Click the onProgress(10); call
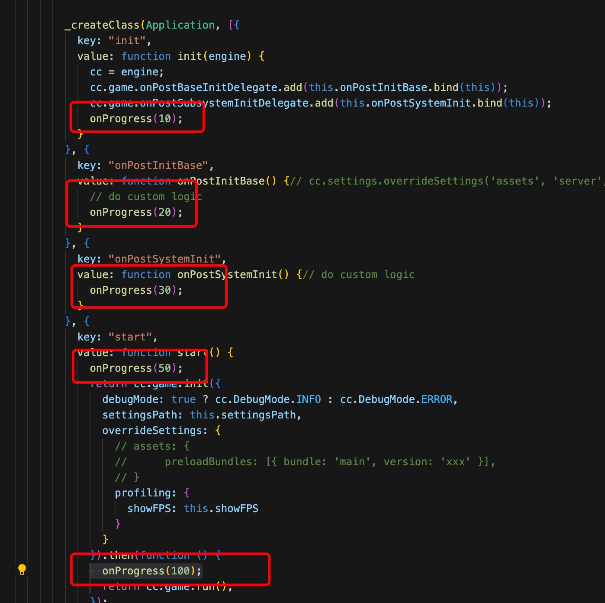 (136, 119)
